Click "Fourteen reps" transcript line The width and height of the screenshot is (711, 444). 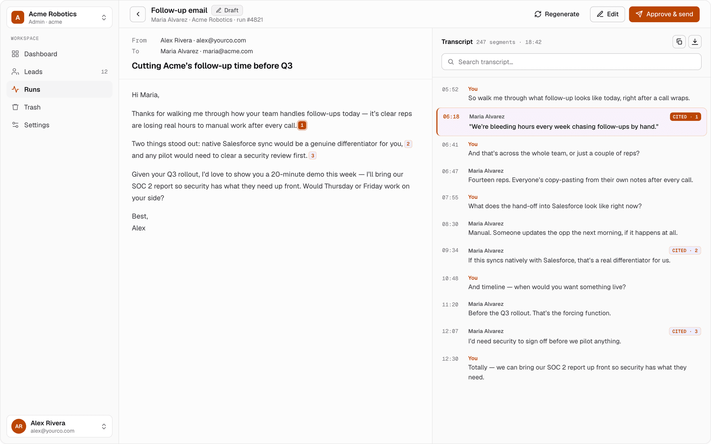point(581,180)
